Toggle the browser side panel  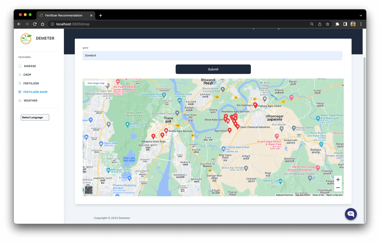[345, 24]
